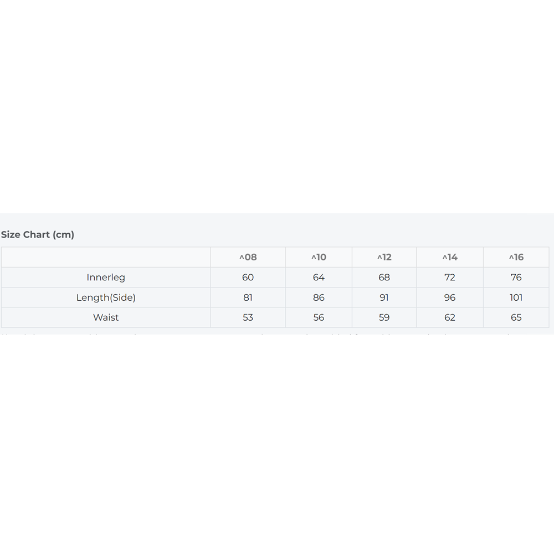Select the ^14 size column header
The image size is (554, 554).
(x=450, y=257)
